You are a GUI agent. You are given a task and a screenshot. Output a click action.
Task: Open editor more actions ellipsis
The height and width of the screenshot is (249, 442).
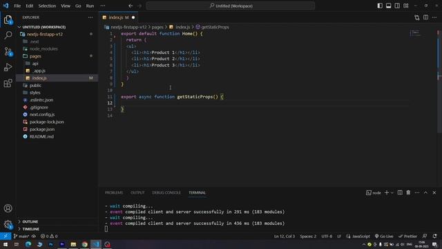pos(434,17)
